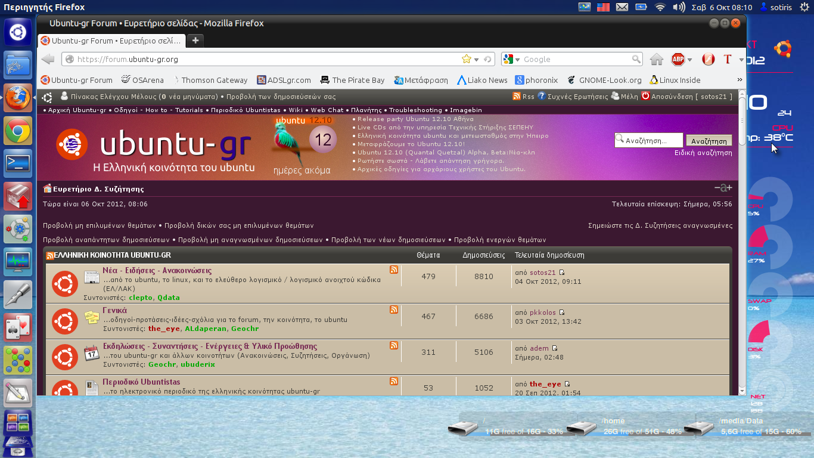Open RSS feed icon of Εκδηλώσεις - Συναντήσεις row
This screenshot has height=458, width=814.
point(394,345)
